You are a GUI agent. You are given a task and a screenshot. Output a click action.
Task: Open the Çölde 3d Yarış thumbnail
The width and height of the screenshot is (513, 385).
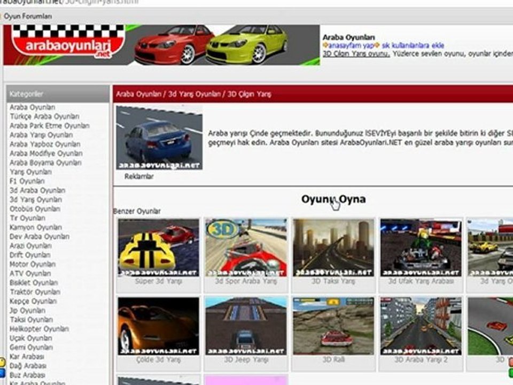click(158, 326)
